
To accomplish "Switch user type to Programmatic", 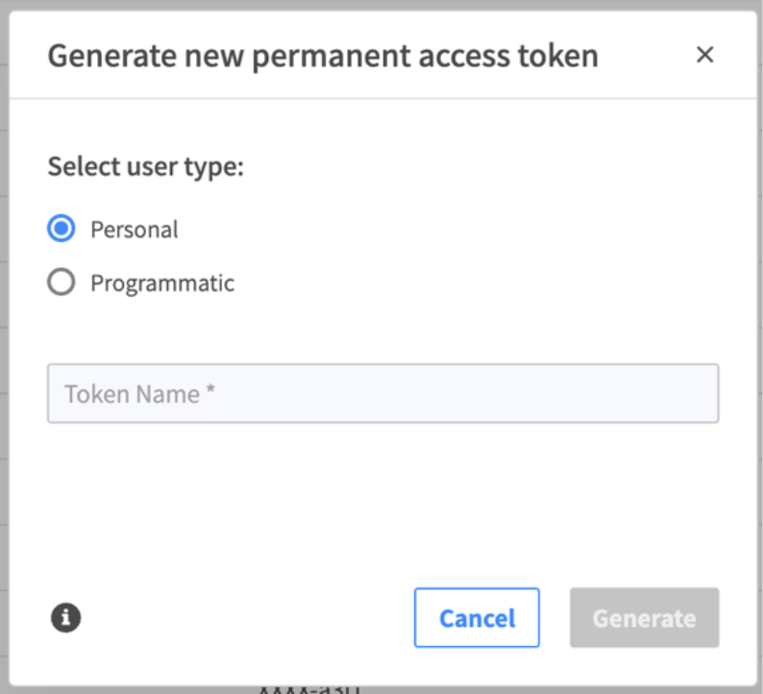I will click(x=62, y=284).
